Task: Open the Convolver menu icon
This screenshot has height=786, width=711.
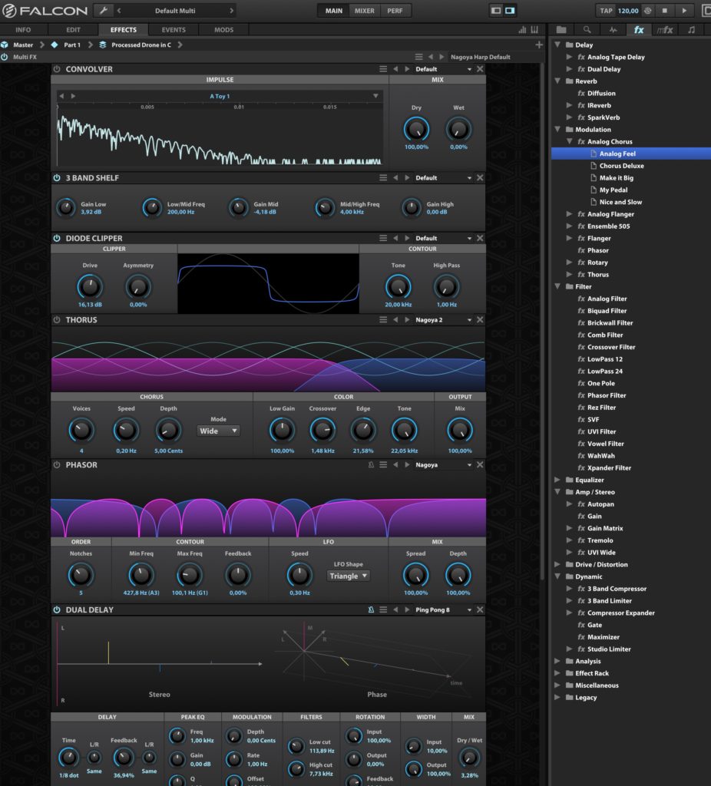Action: tap(383, 68)
